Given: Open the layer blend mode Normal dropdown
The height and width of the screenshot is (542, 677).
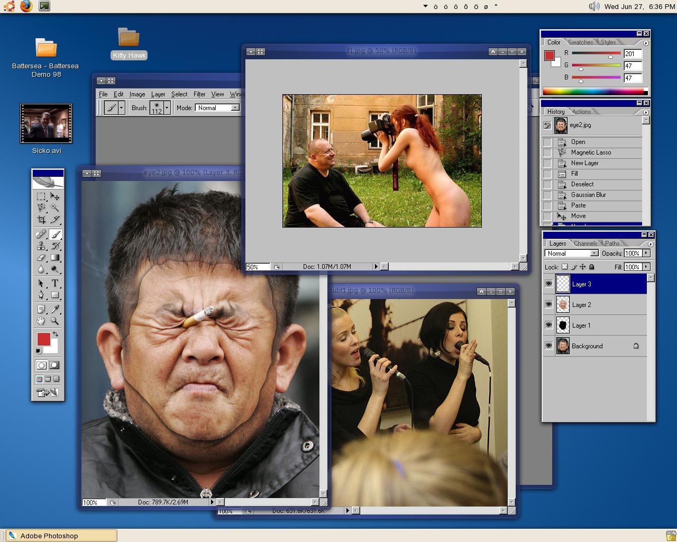Looking at the screenshot, I should [x=572, y=253].
